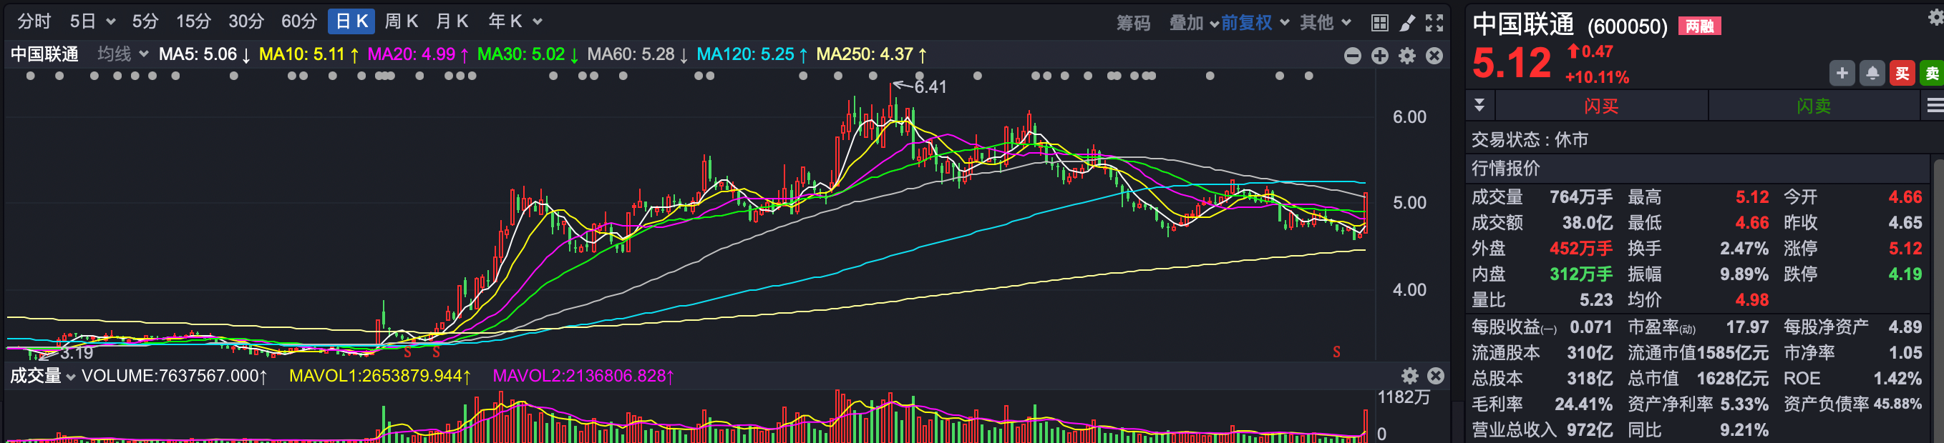
Task: Click the 6.41 highest price annotation
Action: pos(930,86)
